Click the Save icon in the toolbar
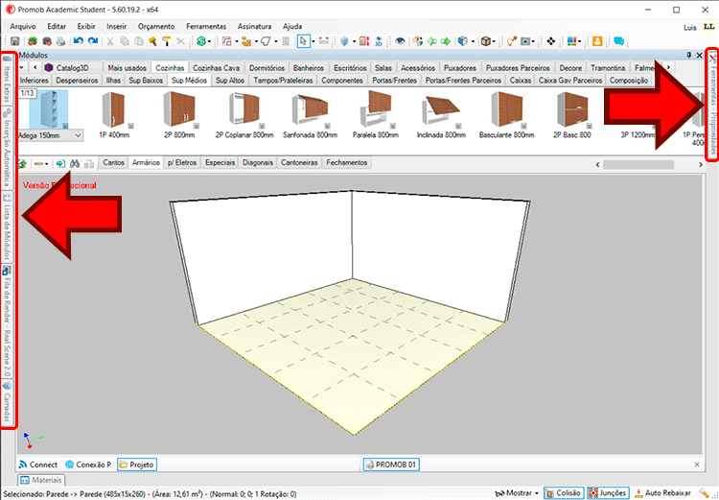 pos(15,42)
